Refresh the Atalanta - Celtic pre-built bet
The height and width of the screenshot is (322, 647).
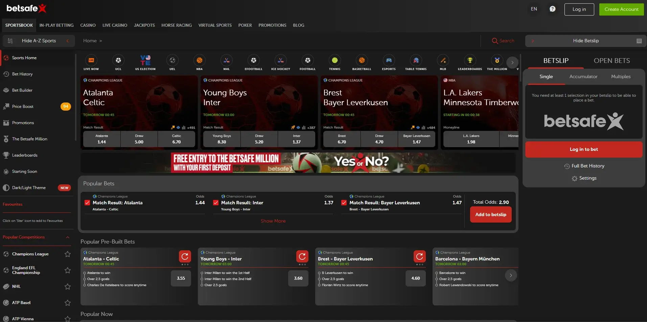pyautogui.click(x=185, y=257)
